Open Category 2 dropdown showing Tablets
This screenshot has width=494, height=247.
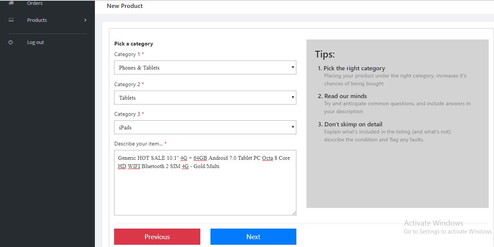coord(205,97)
